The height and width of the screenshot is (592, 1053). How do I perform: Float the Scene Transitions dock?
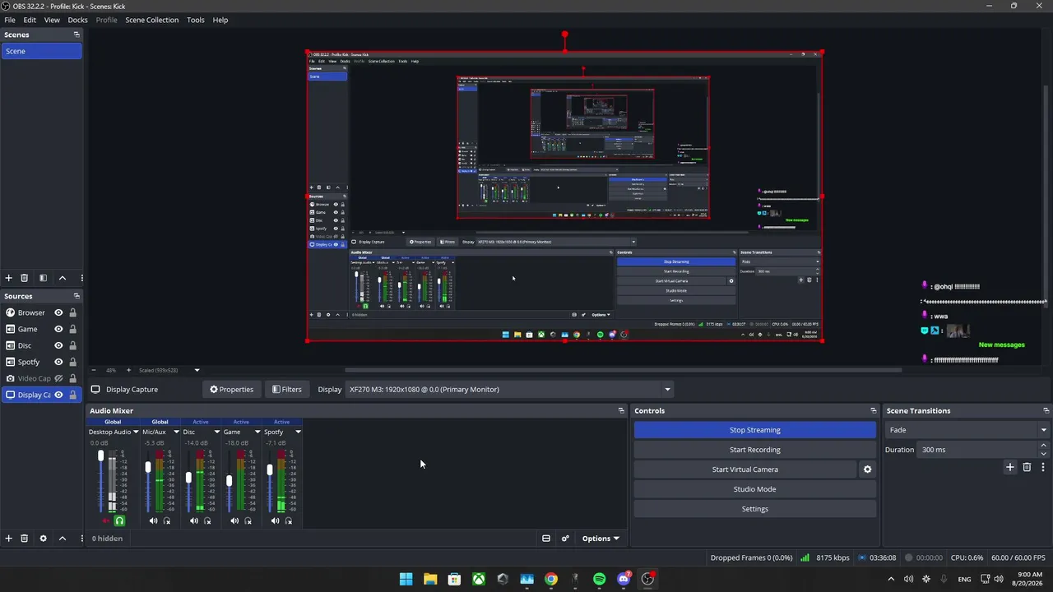[1046, 410]
